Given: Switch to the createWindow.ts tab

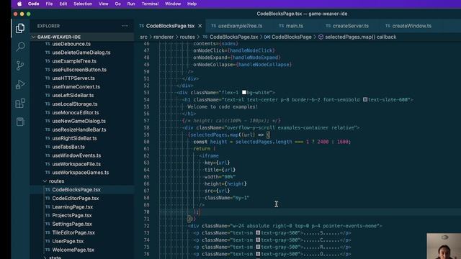Looking at the screenshot, I should tap(411, 26).
